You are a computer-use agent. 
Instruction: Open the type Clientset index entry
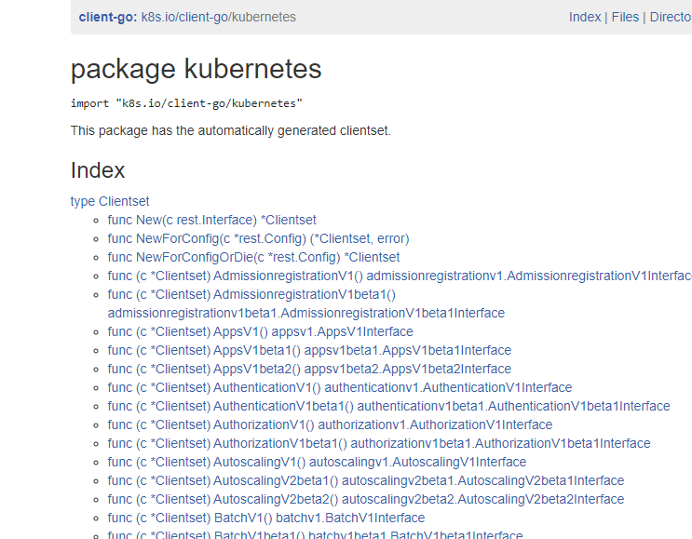coord(110,201)
